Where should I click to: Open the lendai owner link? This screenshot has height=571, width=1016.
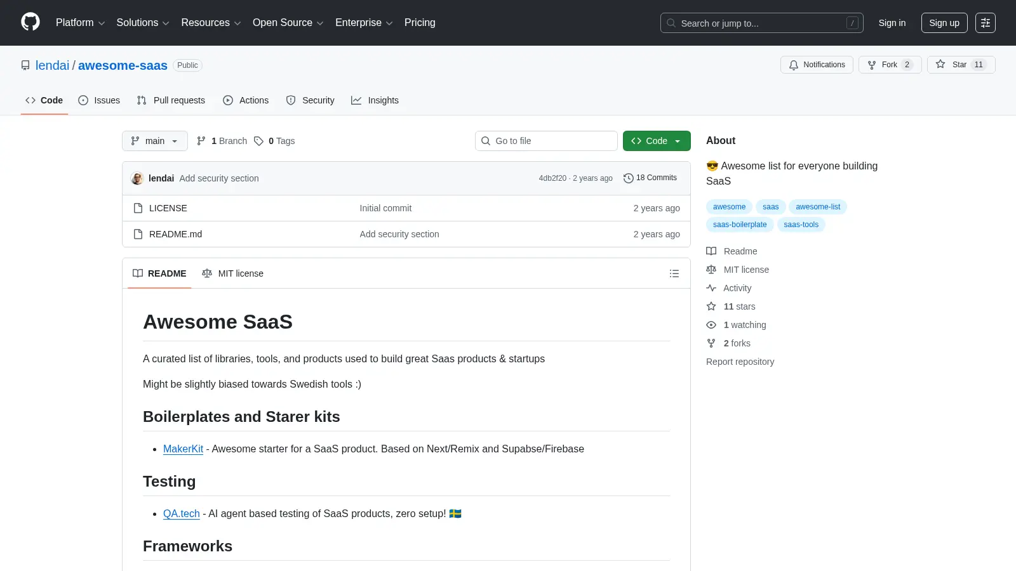[x=52, y=65]
